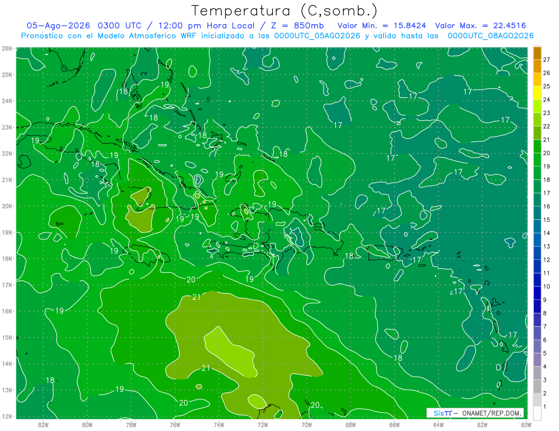
Task: Click the '62W' longitude axis label
Action: (x=482, y=424)
